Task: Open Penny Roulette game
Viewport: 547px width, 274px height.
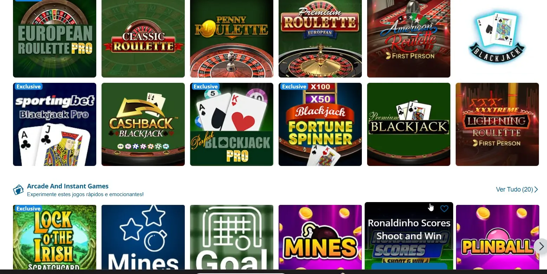Action: pos(232,39)
